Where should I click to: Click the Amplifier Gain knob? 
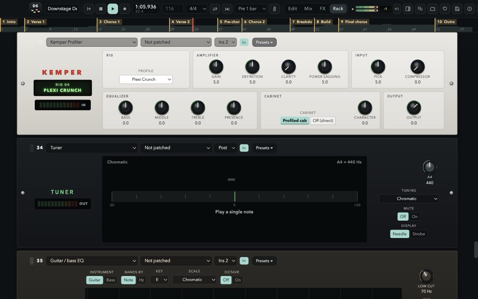click(x=216, y=67)
